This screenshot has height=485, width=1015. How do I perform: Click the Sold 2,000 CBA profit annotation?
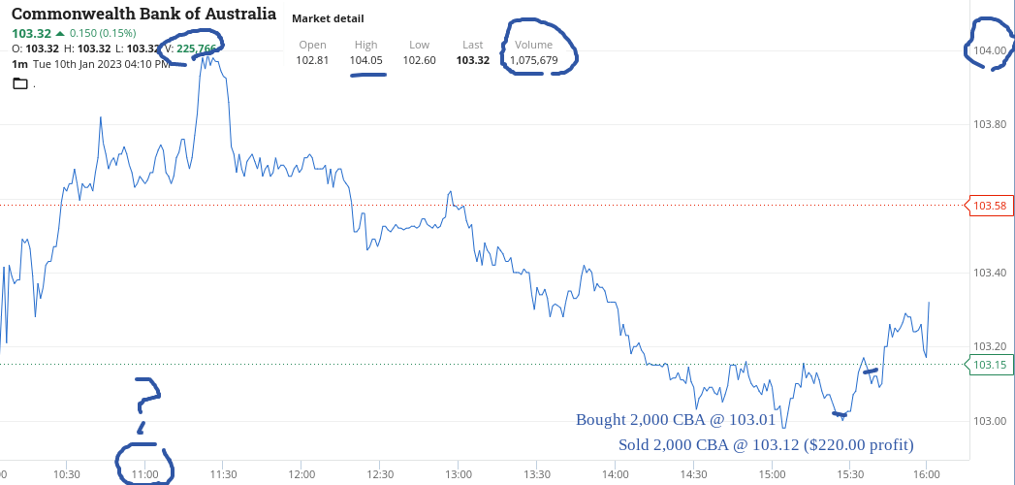pyautogui.click(x=766, y=445)
